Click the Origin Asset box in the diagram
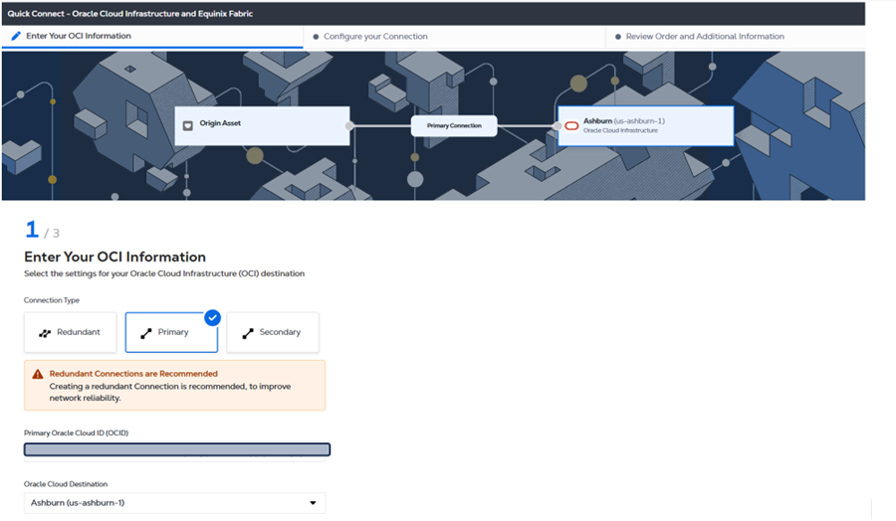 [x=262, y=125]
